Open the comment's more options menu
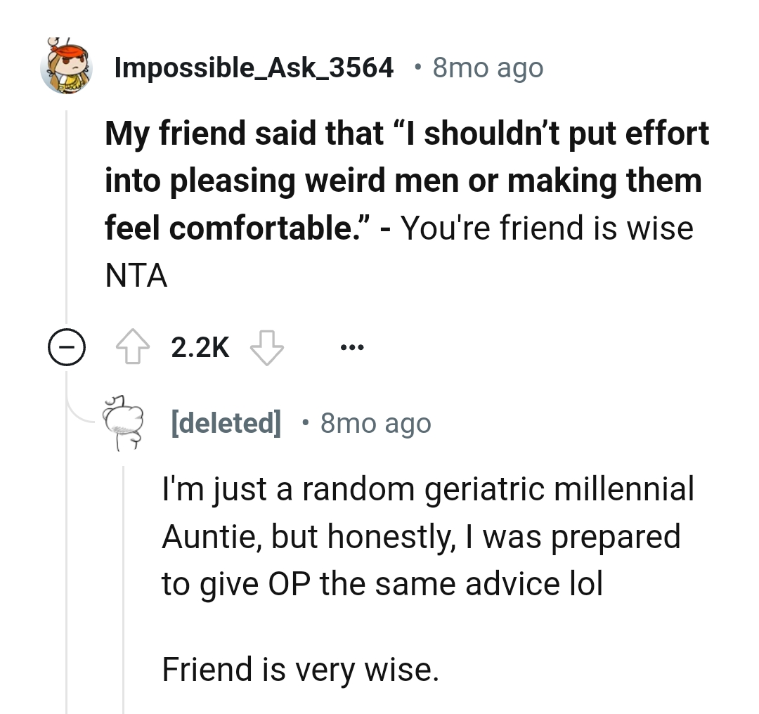 351,346
